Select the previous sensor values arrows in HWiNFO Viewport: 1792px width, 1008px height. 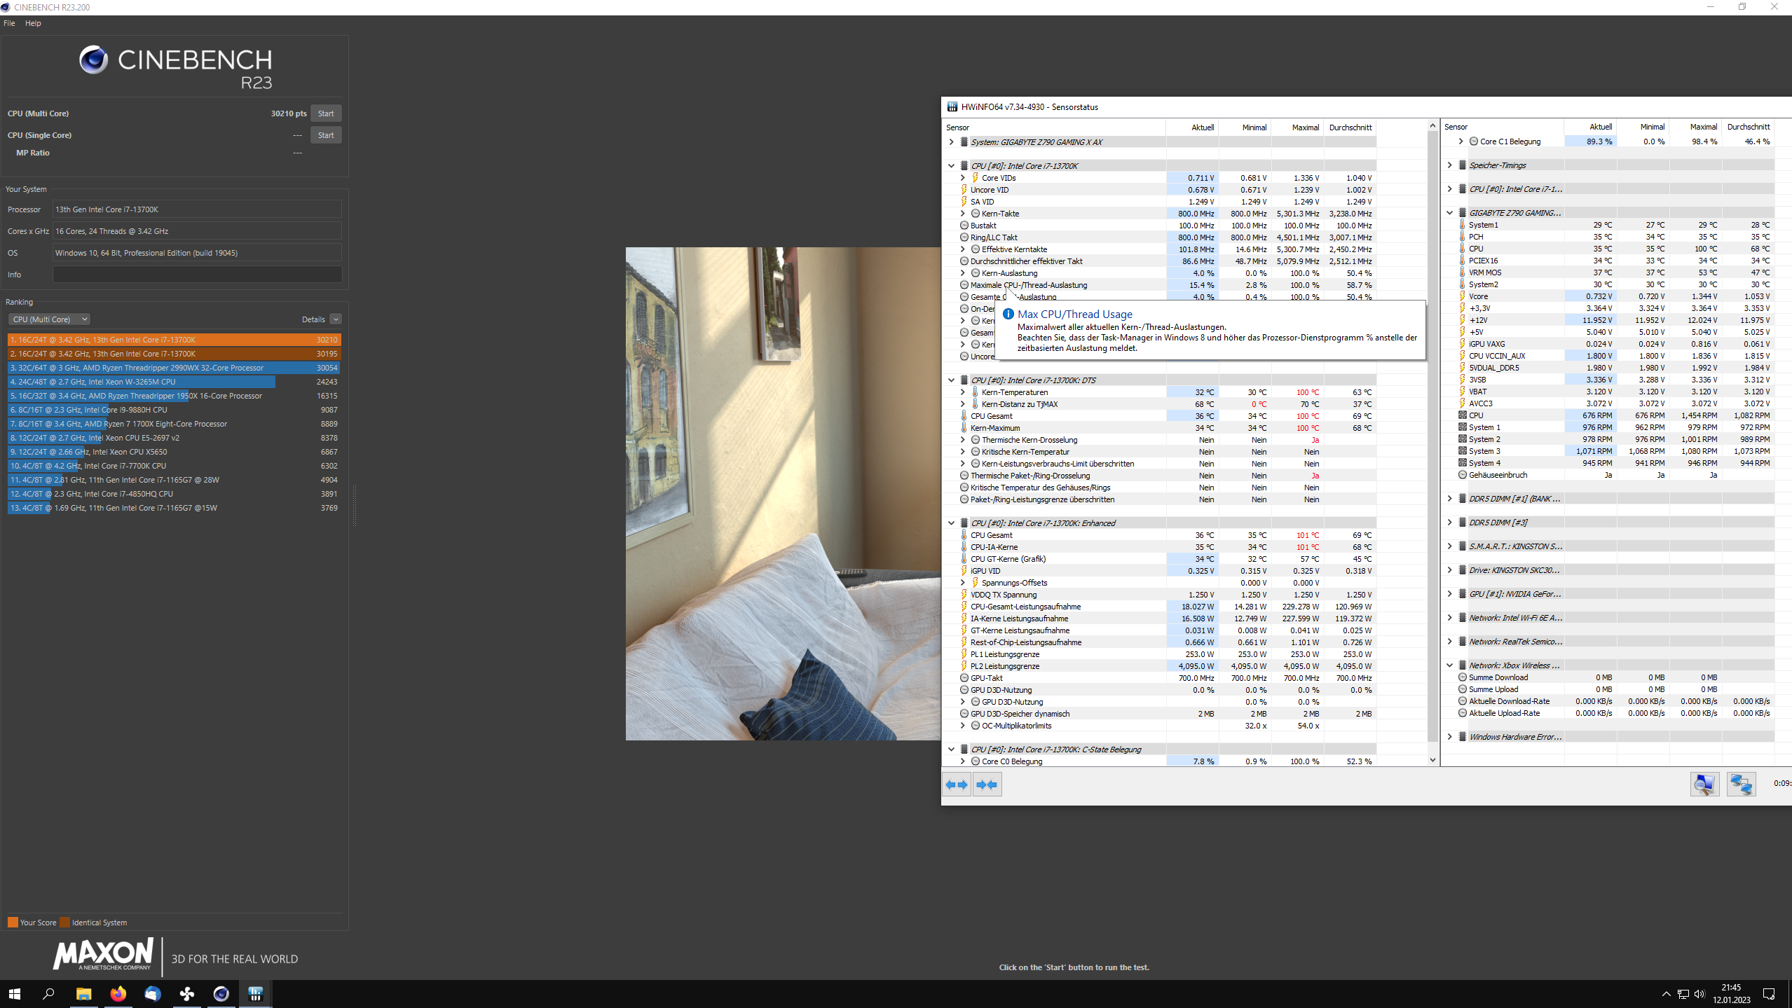pos(957,784)
